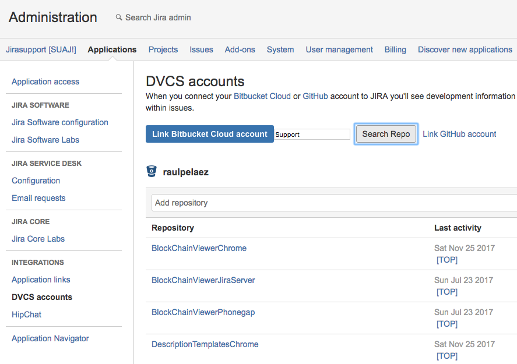The width and height of the screenshot is (517, 364).
Task: Focus the repo search field containing Support
Action: tap(312, 135)
